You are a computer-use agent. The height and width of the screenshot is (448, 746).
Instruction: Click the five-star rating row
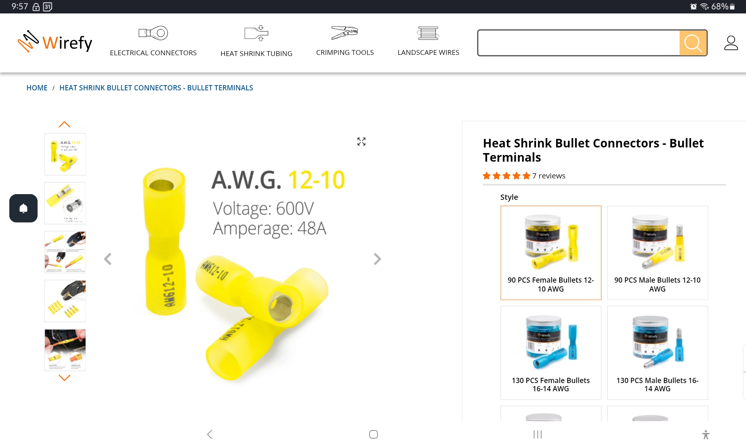[x=506, y=176]
